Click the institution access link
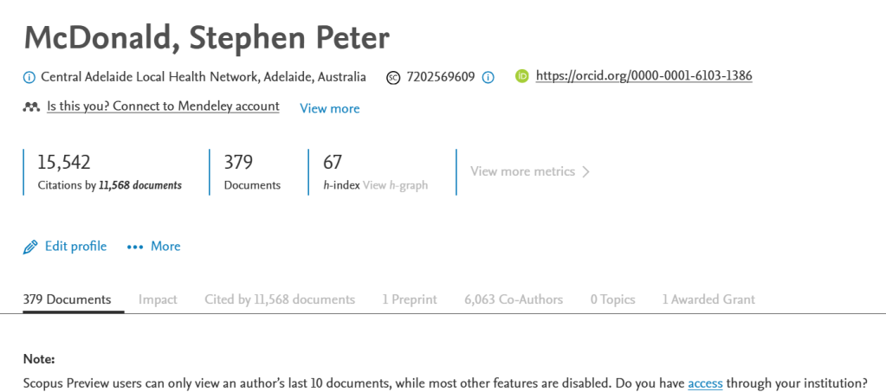This screenshot has height=392, width=886. [x=705, y=382]
